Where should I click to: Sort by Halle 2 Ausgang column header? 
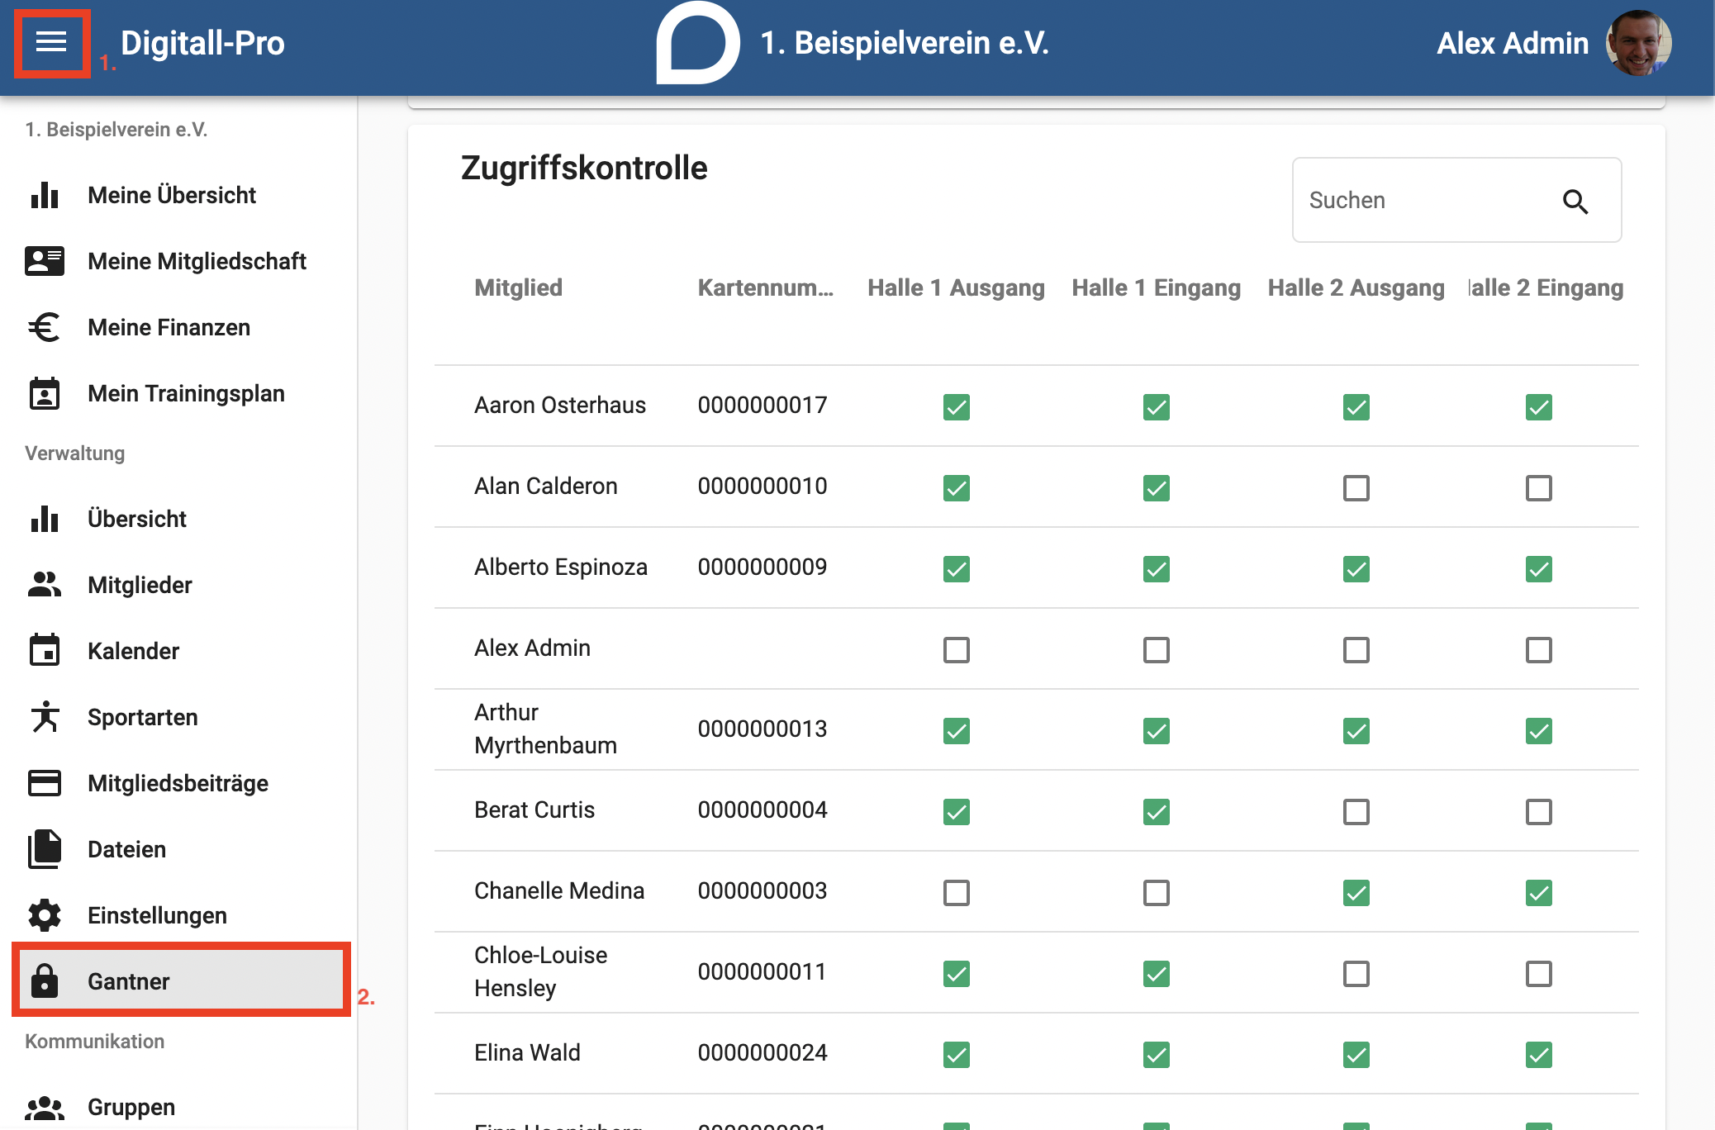(x=1356, y=287)
